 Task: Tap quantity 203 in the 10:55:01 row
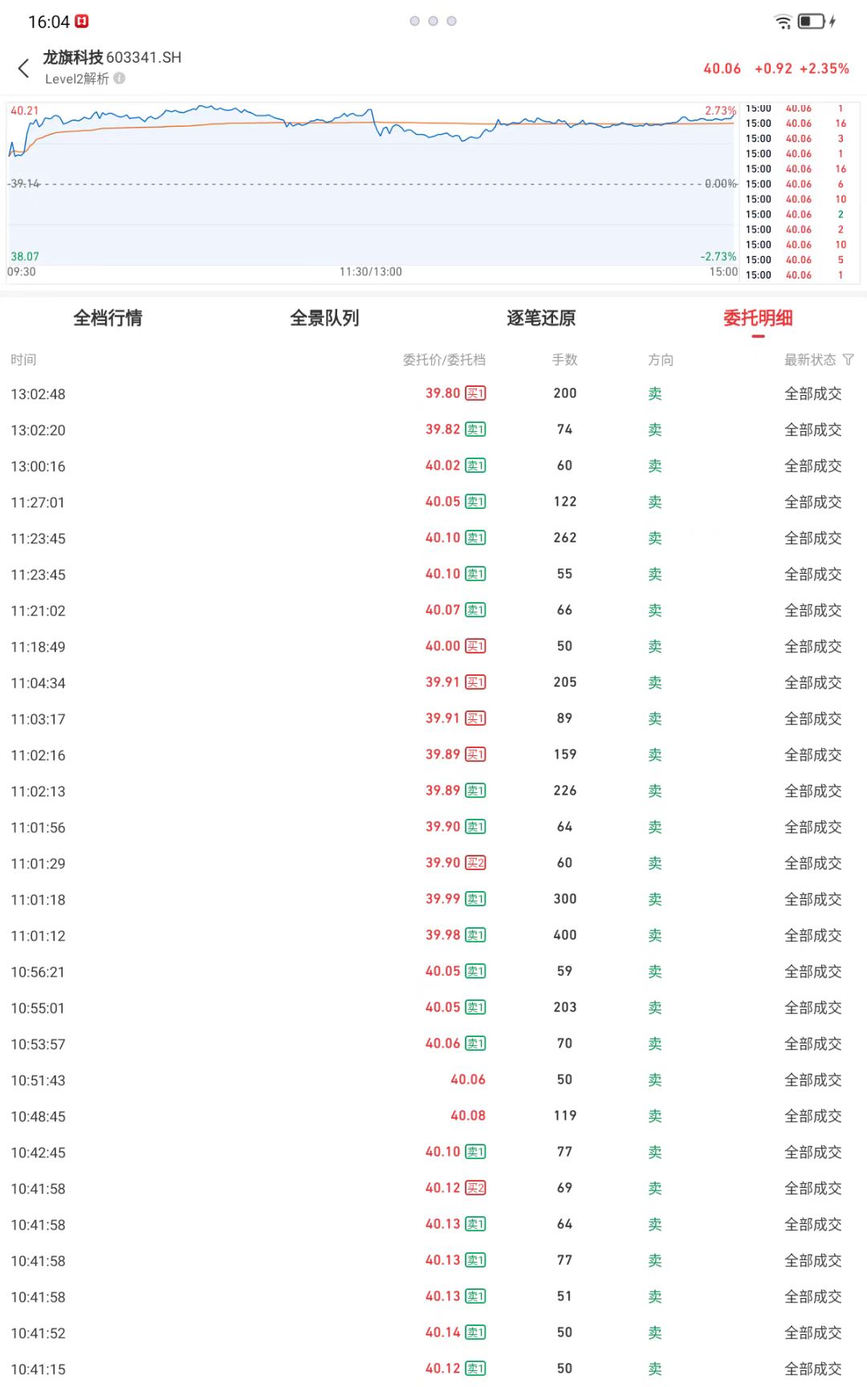click(x=565, y=1007)
